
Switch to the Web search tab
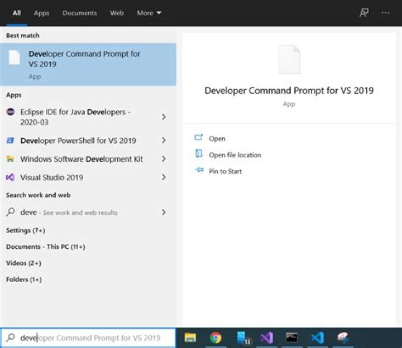(x=117, y=13)
